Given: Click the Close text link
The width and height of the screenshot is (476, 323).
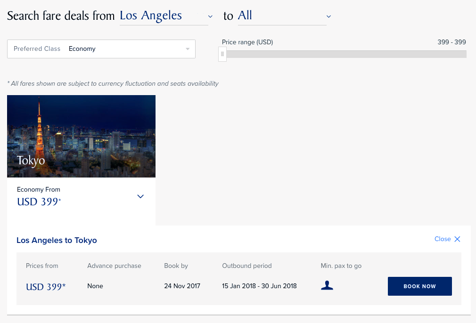Looking at the screenshot, I should coord(442,239).
